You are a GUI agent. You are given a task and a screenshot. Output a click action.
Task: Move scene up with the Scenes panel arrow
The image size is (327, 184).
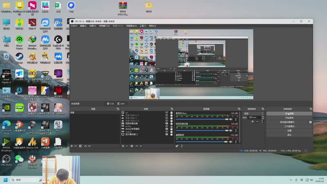(85, 146)
